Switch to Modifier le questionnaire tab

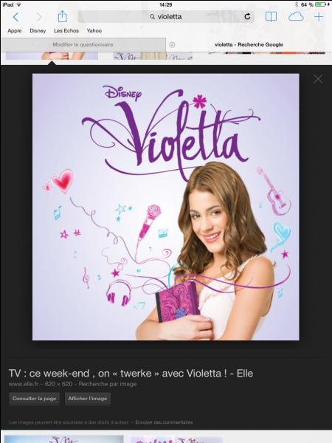(83, 44)
